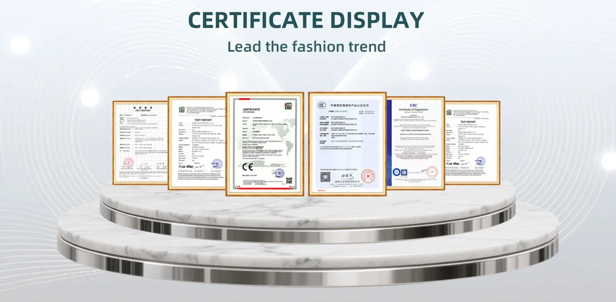
Task: Click the CIC logo on registration certificate
Action: click(414, 105)
